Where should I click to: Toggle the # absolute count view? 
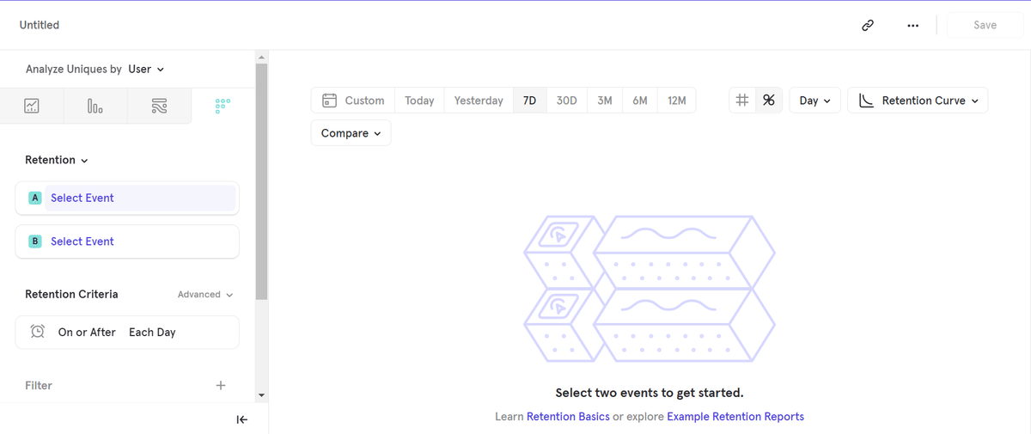point(742,101)
